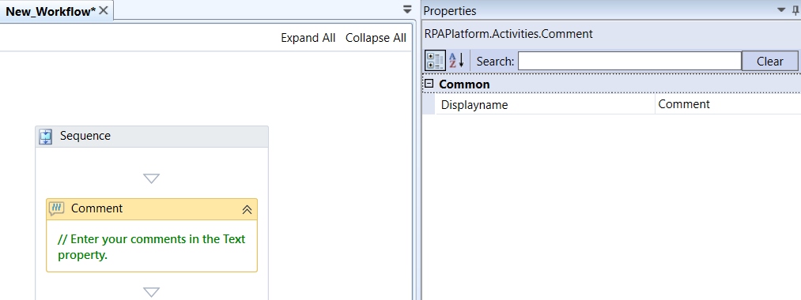Click drop arrow below Comment activity
The height and width of the screenshot is (300, 801).
[x=152, y=292]
